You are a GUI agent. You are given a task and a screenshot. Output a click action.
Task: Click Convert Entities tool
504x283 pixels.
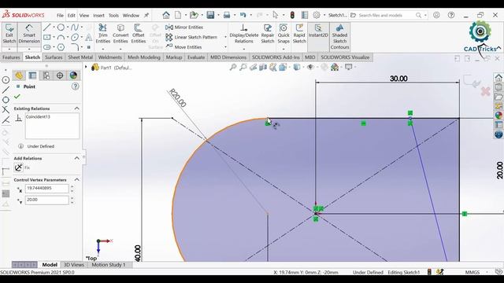(x=120, y=34)
